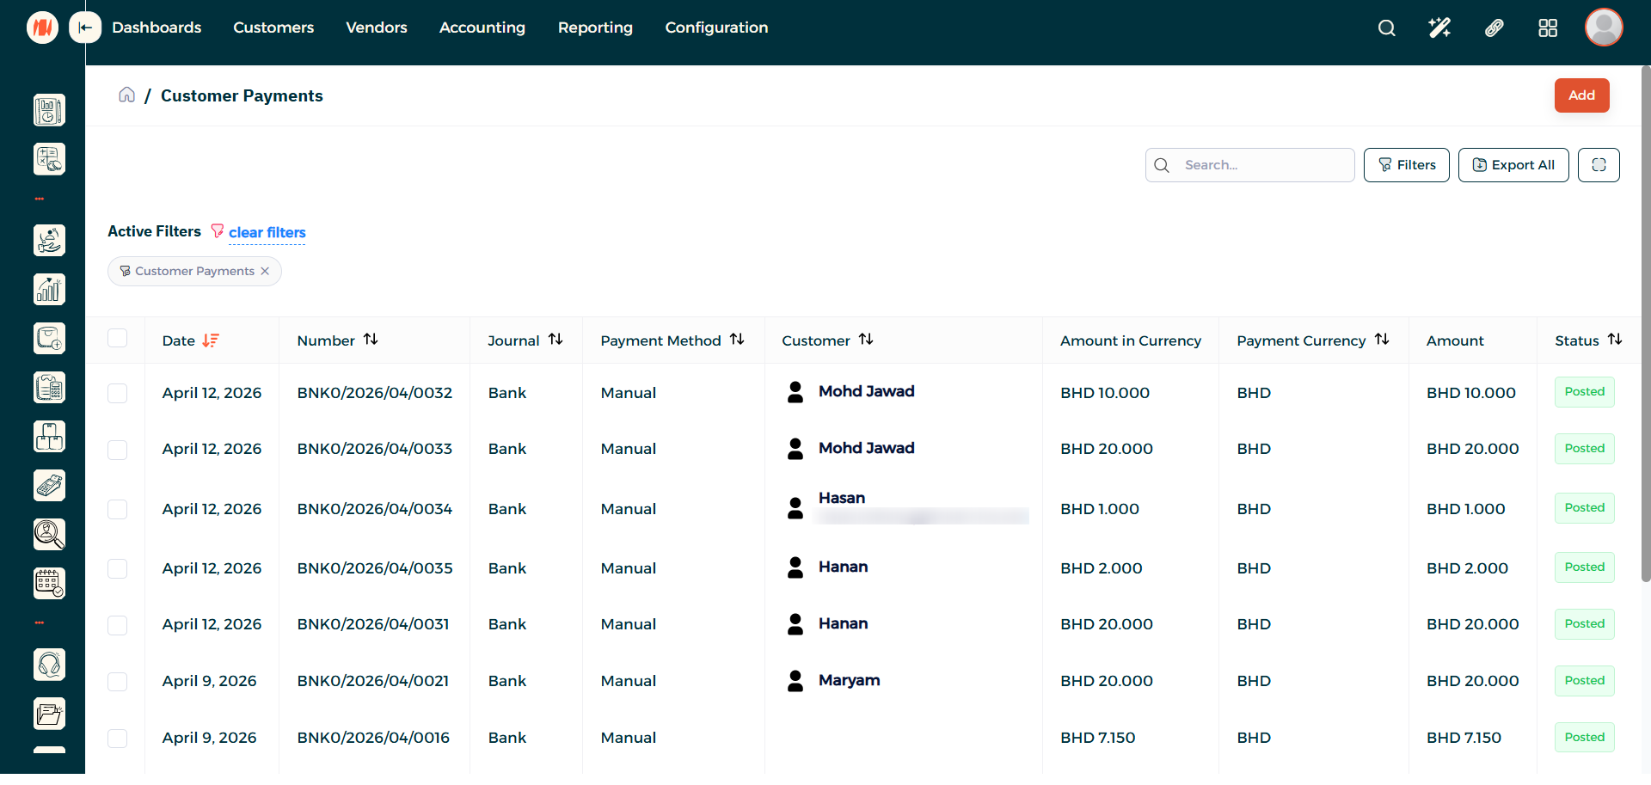
Task: Open the bar chart icon in sidebar
Action: (x=49, y=290)
